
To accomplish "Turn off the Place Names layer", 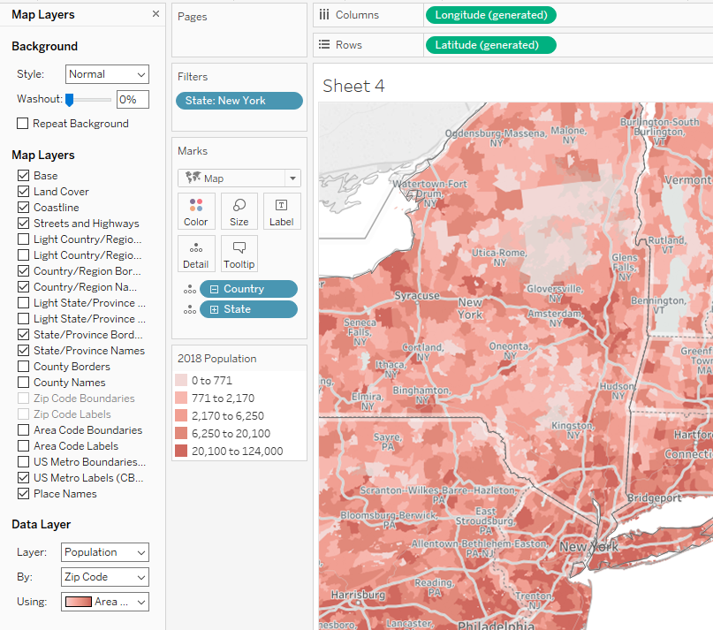I will point(23,494).
